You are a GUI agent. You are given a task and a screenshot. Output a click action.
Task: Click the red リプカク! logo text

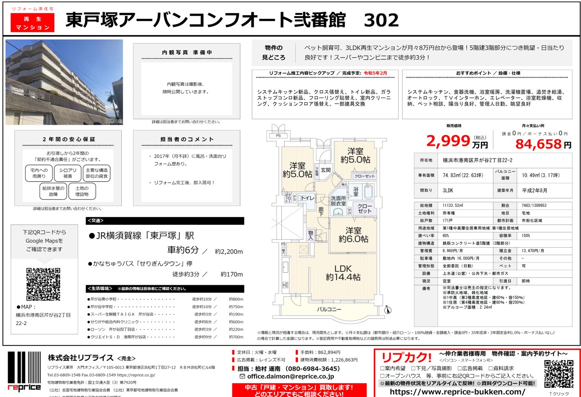pyautogui.click(x=406, y=358)
